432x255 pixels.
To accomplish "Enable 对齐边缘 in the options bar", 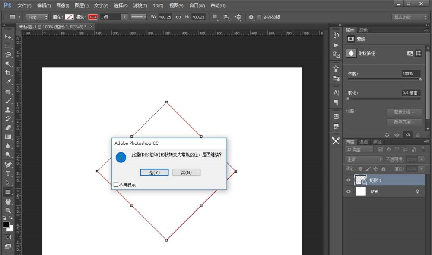I will (259, 17).
